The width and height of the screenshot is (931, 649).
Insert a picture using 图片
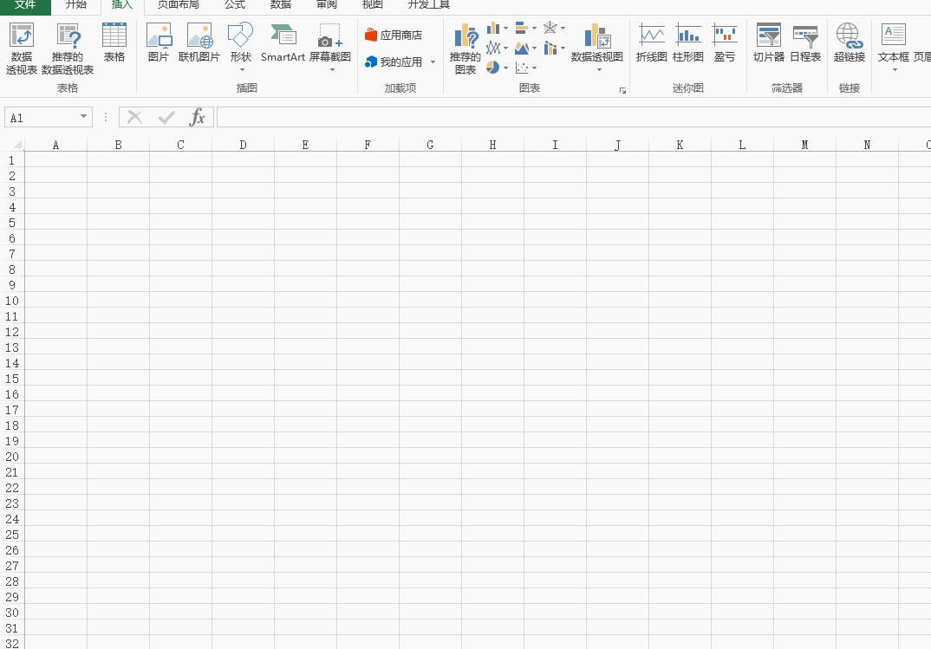159,42
